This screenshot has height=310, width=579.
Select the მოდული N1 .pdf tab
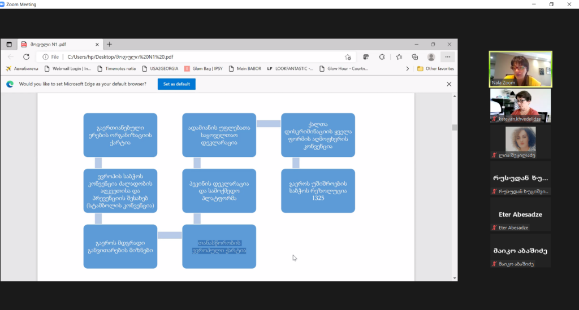tap(57, 45)
